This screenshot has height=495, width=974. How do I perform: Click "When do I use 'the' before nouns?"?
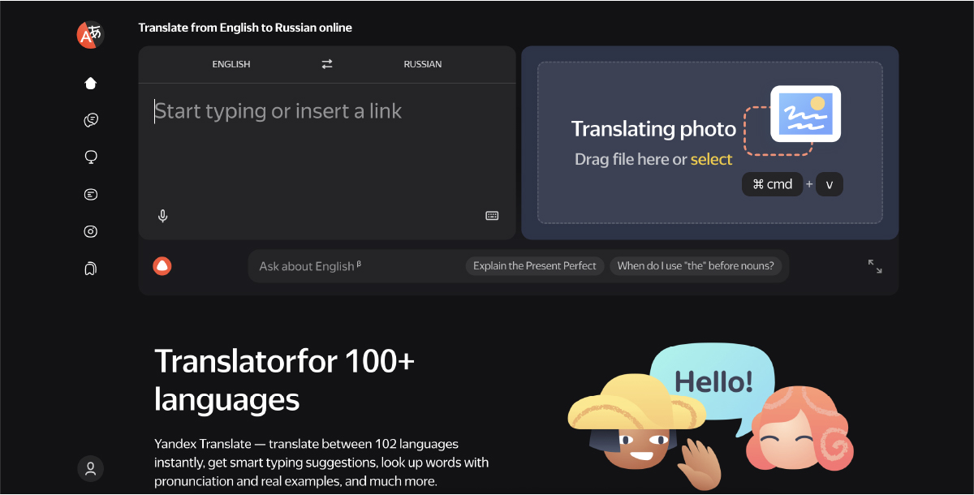tap(697, 265)
